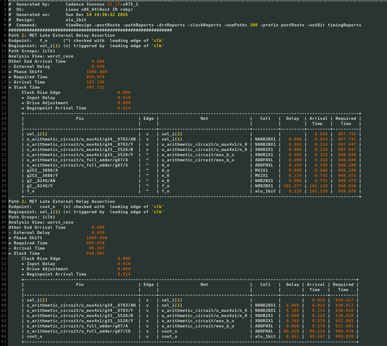Click "worst_case" on Path 1 Analysis View line
387x346 pixels.
click(x=60, y=56)
